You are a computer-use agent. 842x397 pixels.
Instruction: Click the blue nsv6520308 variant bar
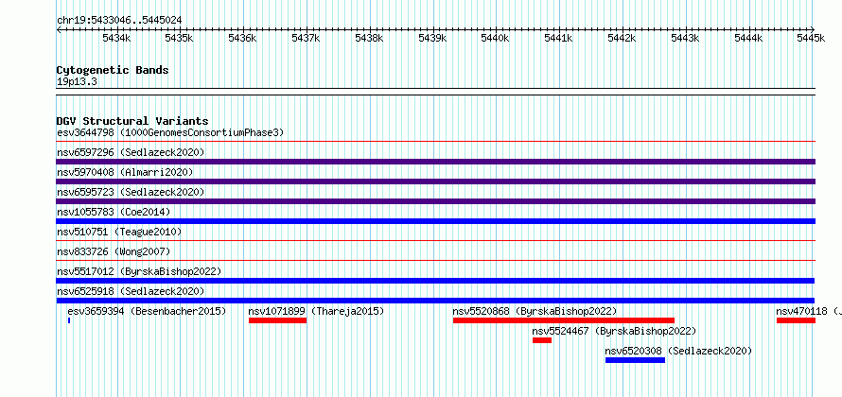pos(635,360)
